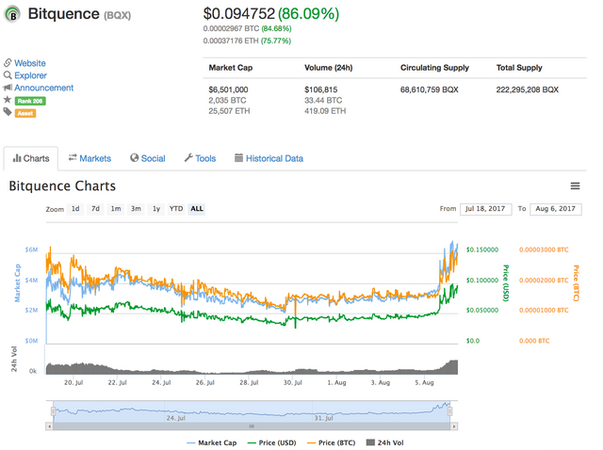
Task: Click the exchange arrows icon on Markets tab
Action: (x=73, y=157)
